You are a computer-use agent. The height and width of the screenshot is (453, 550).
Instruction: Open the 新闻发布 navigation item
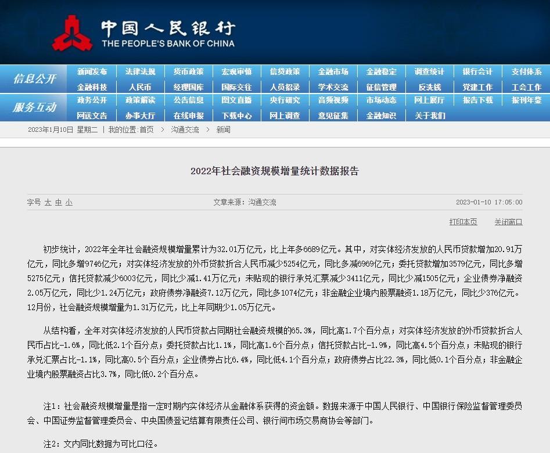tap(92, 72)
